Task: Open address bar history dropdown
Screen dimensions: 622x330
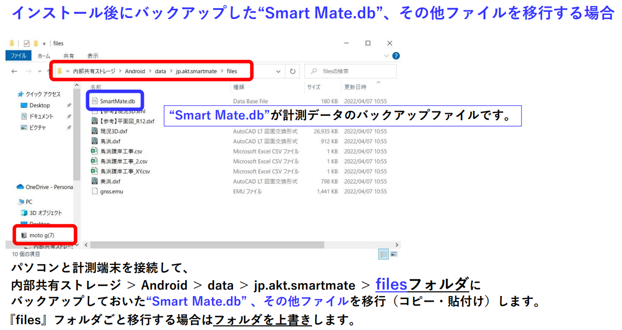Action: pos(279,71)
